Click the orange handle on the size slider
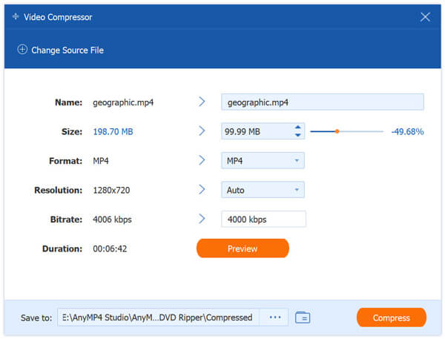 (337, 131)
